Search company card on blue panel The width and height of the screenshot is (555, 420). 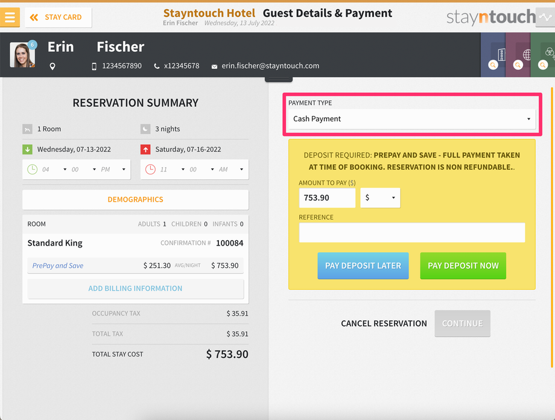pos(493,65)
